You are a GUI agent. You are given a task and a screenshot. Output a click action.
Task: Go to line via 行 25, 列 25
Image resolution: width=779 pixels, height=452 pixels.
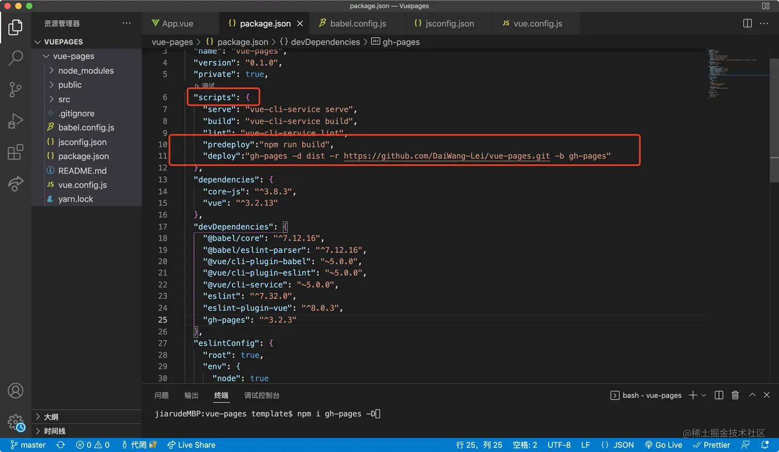(x=479, y=445)
